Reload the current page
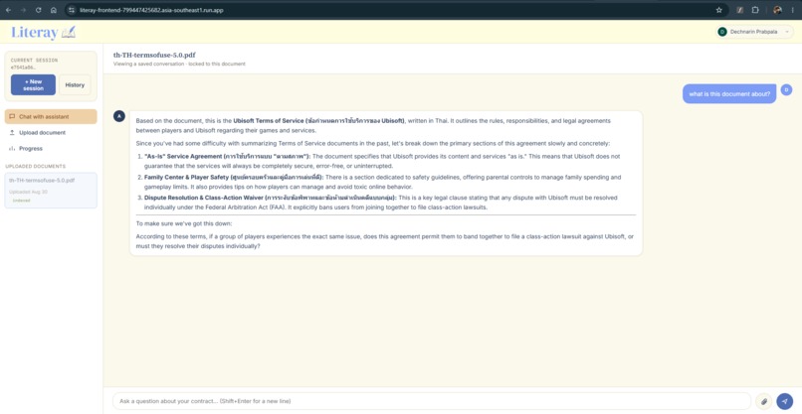This screenshot has height=414, width=802. click(x=39, y=10)
